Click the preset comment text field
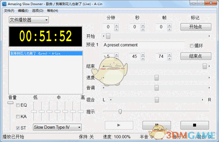219x142 pixels. [x=144, y=45]
